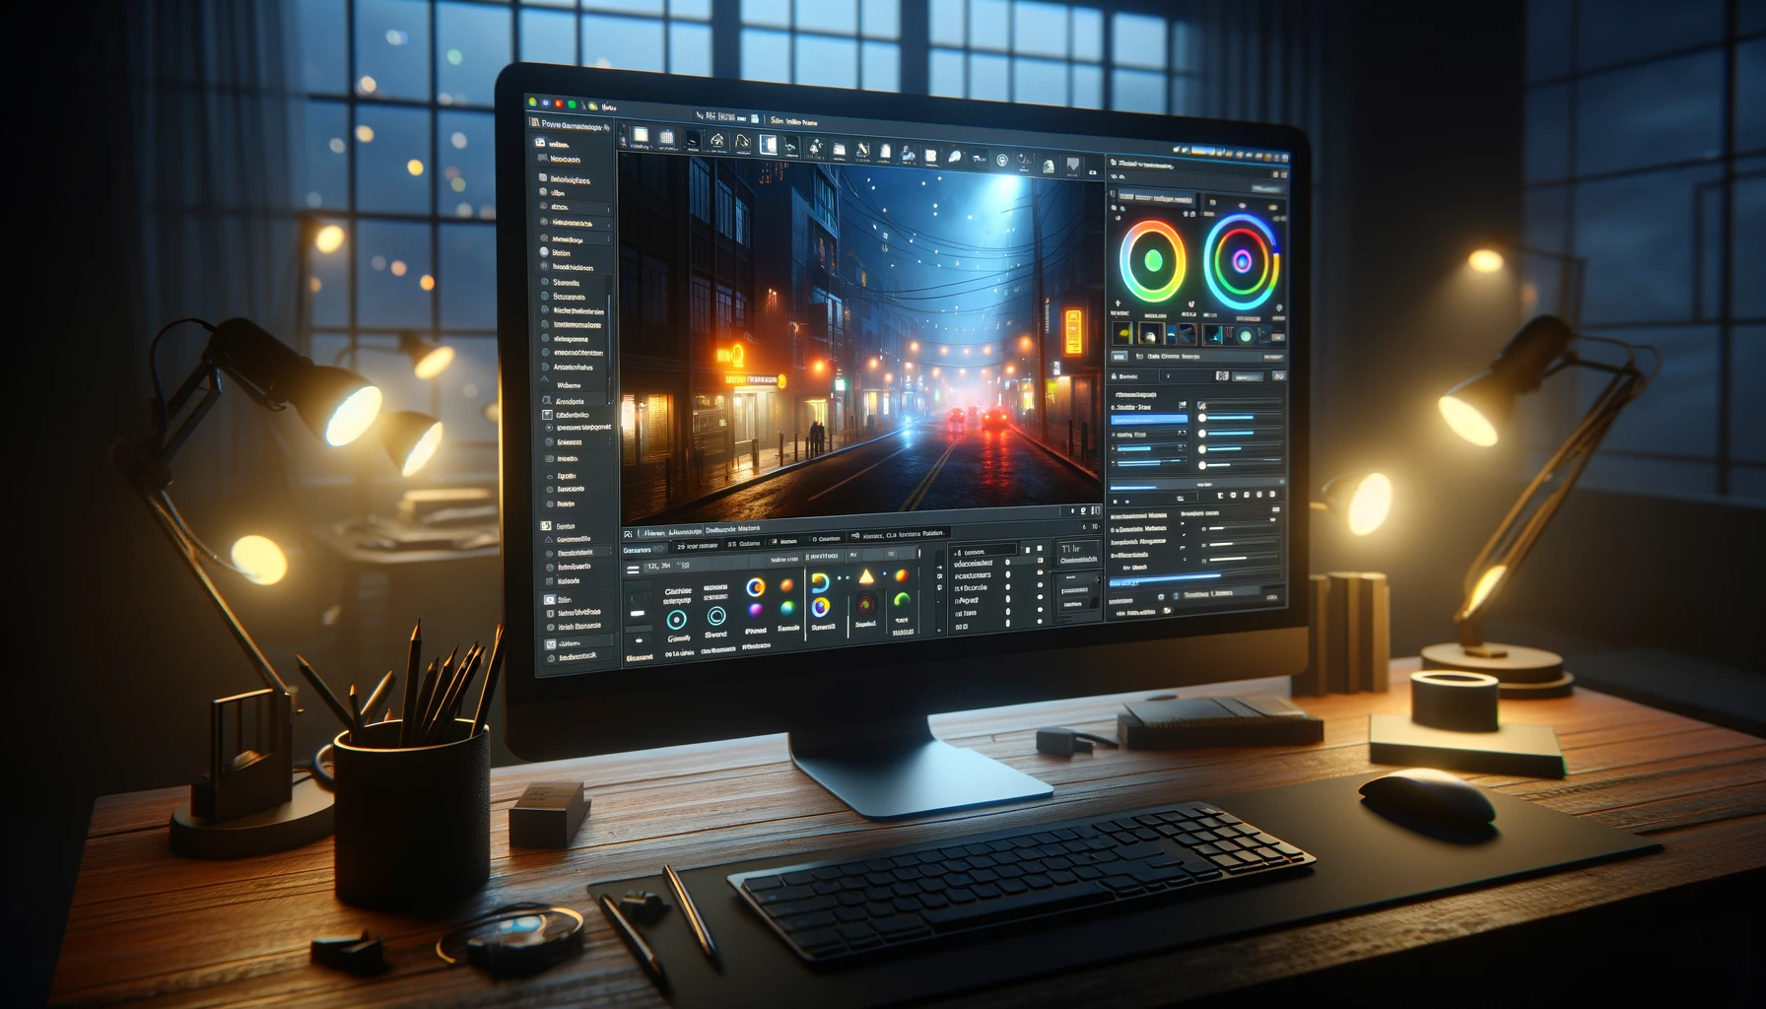Click the first white radio dot beside the bottom list
Viewport: 1766px width, 1009px height.
(1007, 563)
